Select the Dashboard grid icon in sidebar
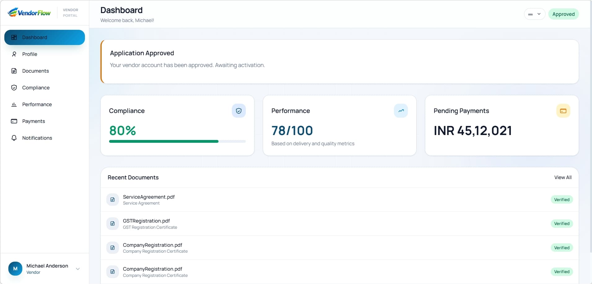 (14, 37)
